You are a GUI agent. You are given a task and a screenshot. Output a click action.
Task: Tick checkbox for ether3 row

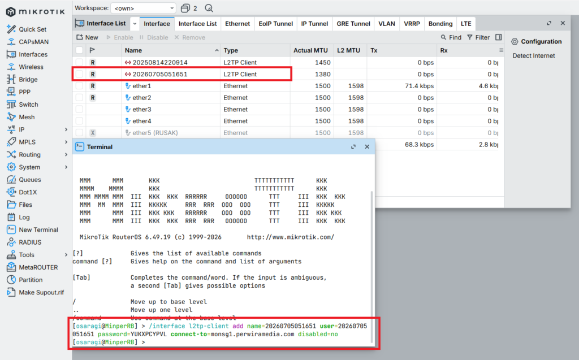[79, 109]
